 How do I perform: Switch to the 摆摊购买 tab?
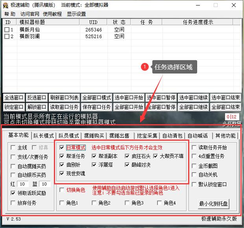[x=94, y=136]
